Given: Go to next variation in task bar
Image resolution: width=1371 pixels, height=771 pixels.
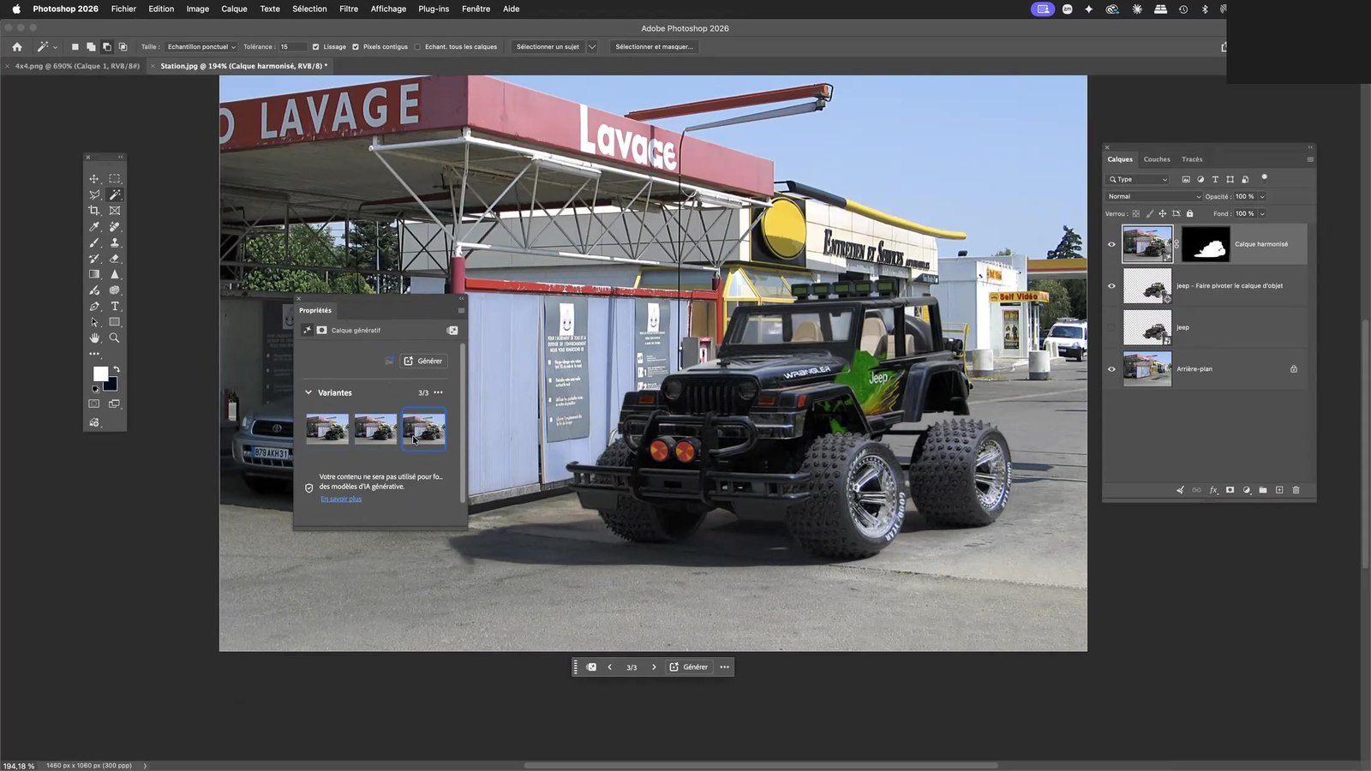Looking at the screenshot, I should (654, 667).
